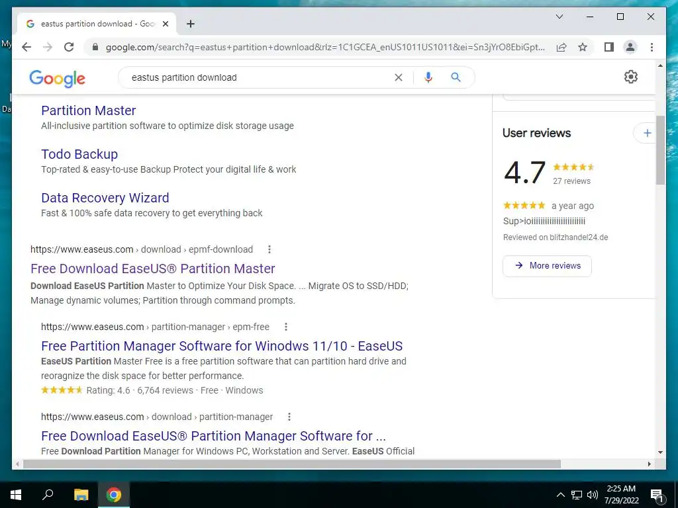
Task: Click the 4.7 rating number
Action: click(x=525, y=173)
